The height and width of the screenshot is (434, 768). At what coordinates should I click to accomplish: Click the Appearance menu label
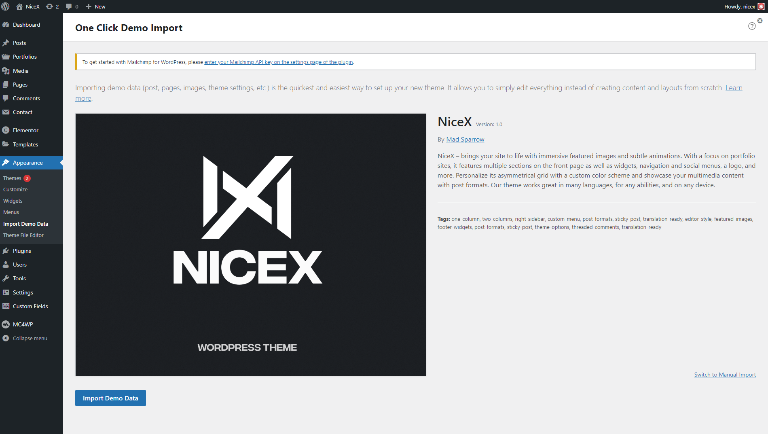28,163
